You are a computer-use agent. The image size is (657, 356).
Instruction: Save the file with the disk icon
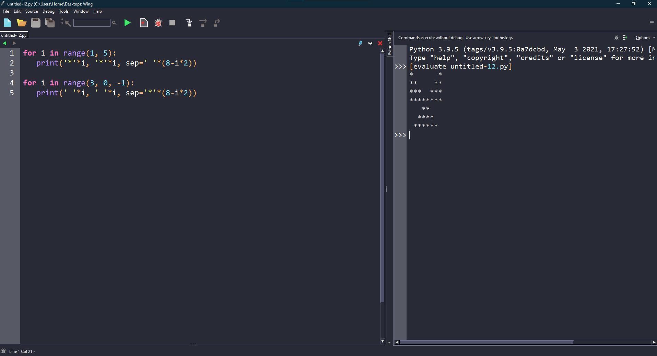pyautogui.click(x=36, y=23)
